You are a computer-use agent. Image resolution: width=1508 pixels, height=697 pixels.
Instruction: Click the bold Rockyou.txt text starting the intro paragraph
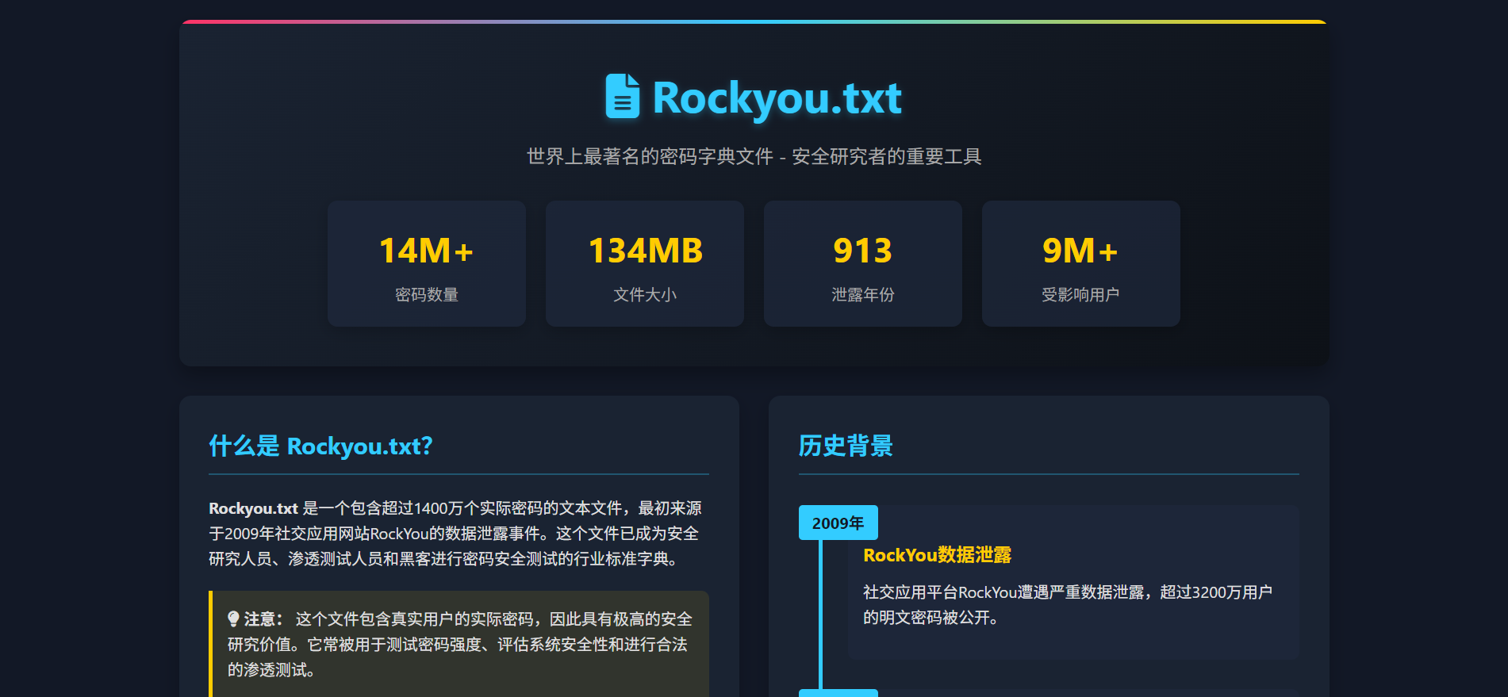coord(253,508)
